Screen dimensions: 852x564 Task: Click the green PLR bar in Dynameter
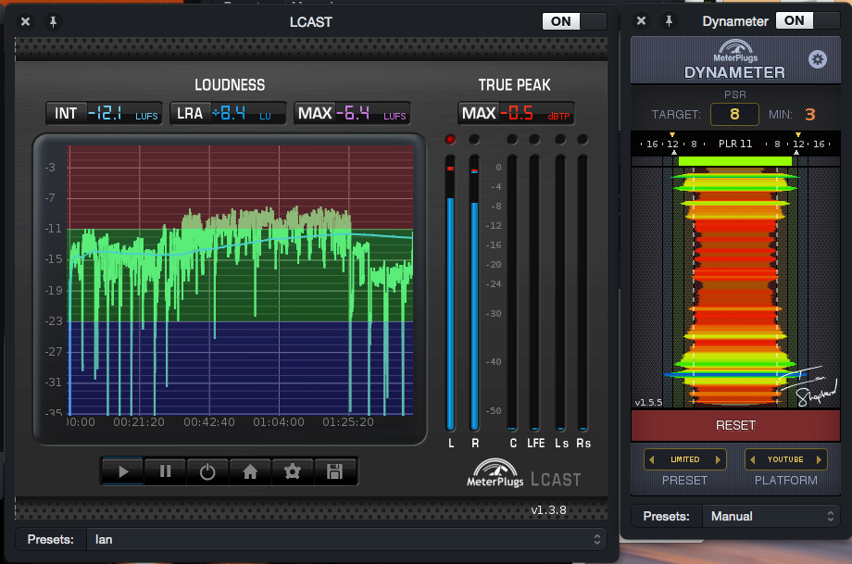735,161
